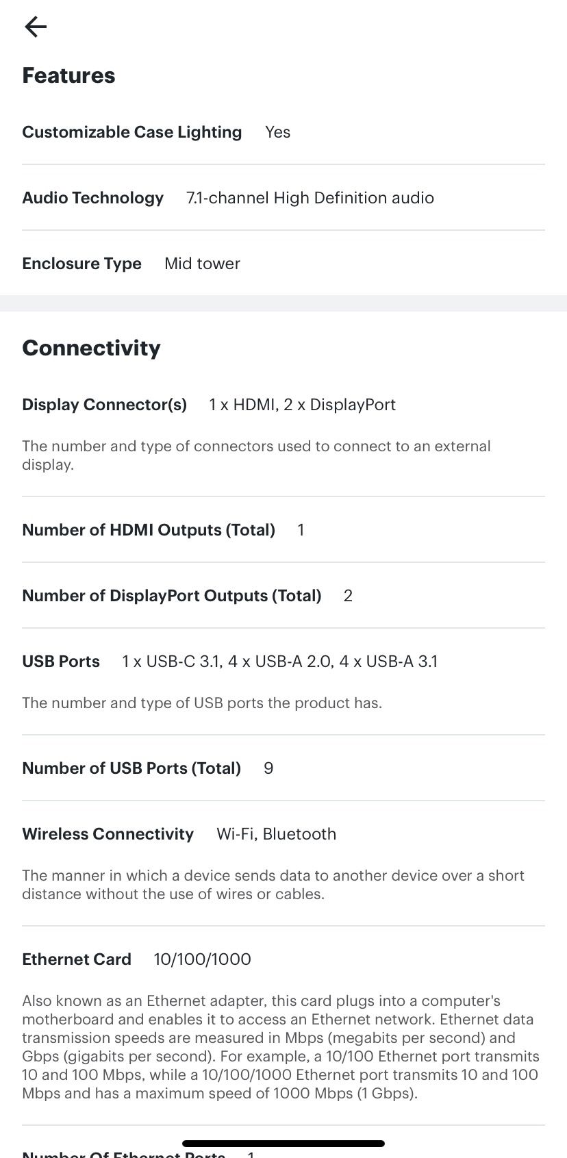
Task: Click the back arrow at top left
Action: click(x=35, y=27)
